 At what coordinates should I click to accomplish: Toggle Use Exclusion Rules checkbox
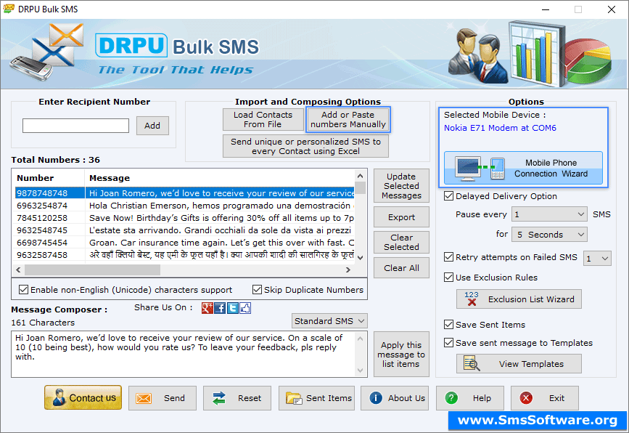point(448,278)
